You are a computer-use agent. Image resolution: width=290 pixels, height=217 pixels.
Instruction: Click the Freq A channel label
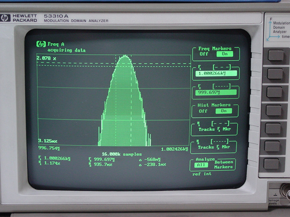[x=56, y=44]
